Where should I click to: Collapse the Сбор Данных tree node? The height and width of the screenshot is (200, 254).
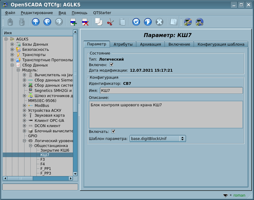click(x=12, y=65)
